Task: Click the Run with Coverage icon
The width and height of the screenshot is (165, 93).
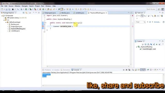Action: tap(30, 9)
